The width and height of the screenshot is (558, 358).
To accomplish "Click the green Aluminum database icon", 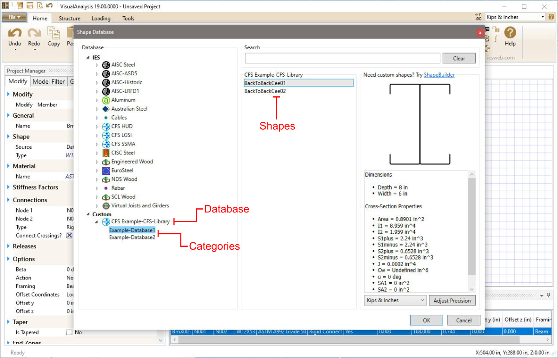I will (106, 100).
